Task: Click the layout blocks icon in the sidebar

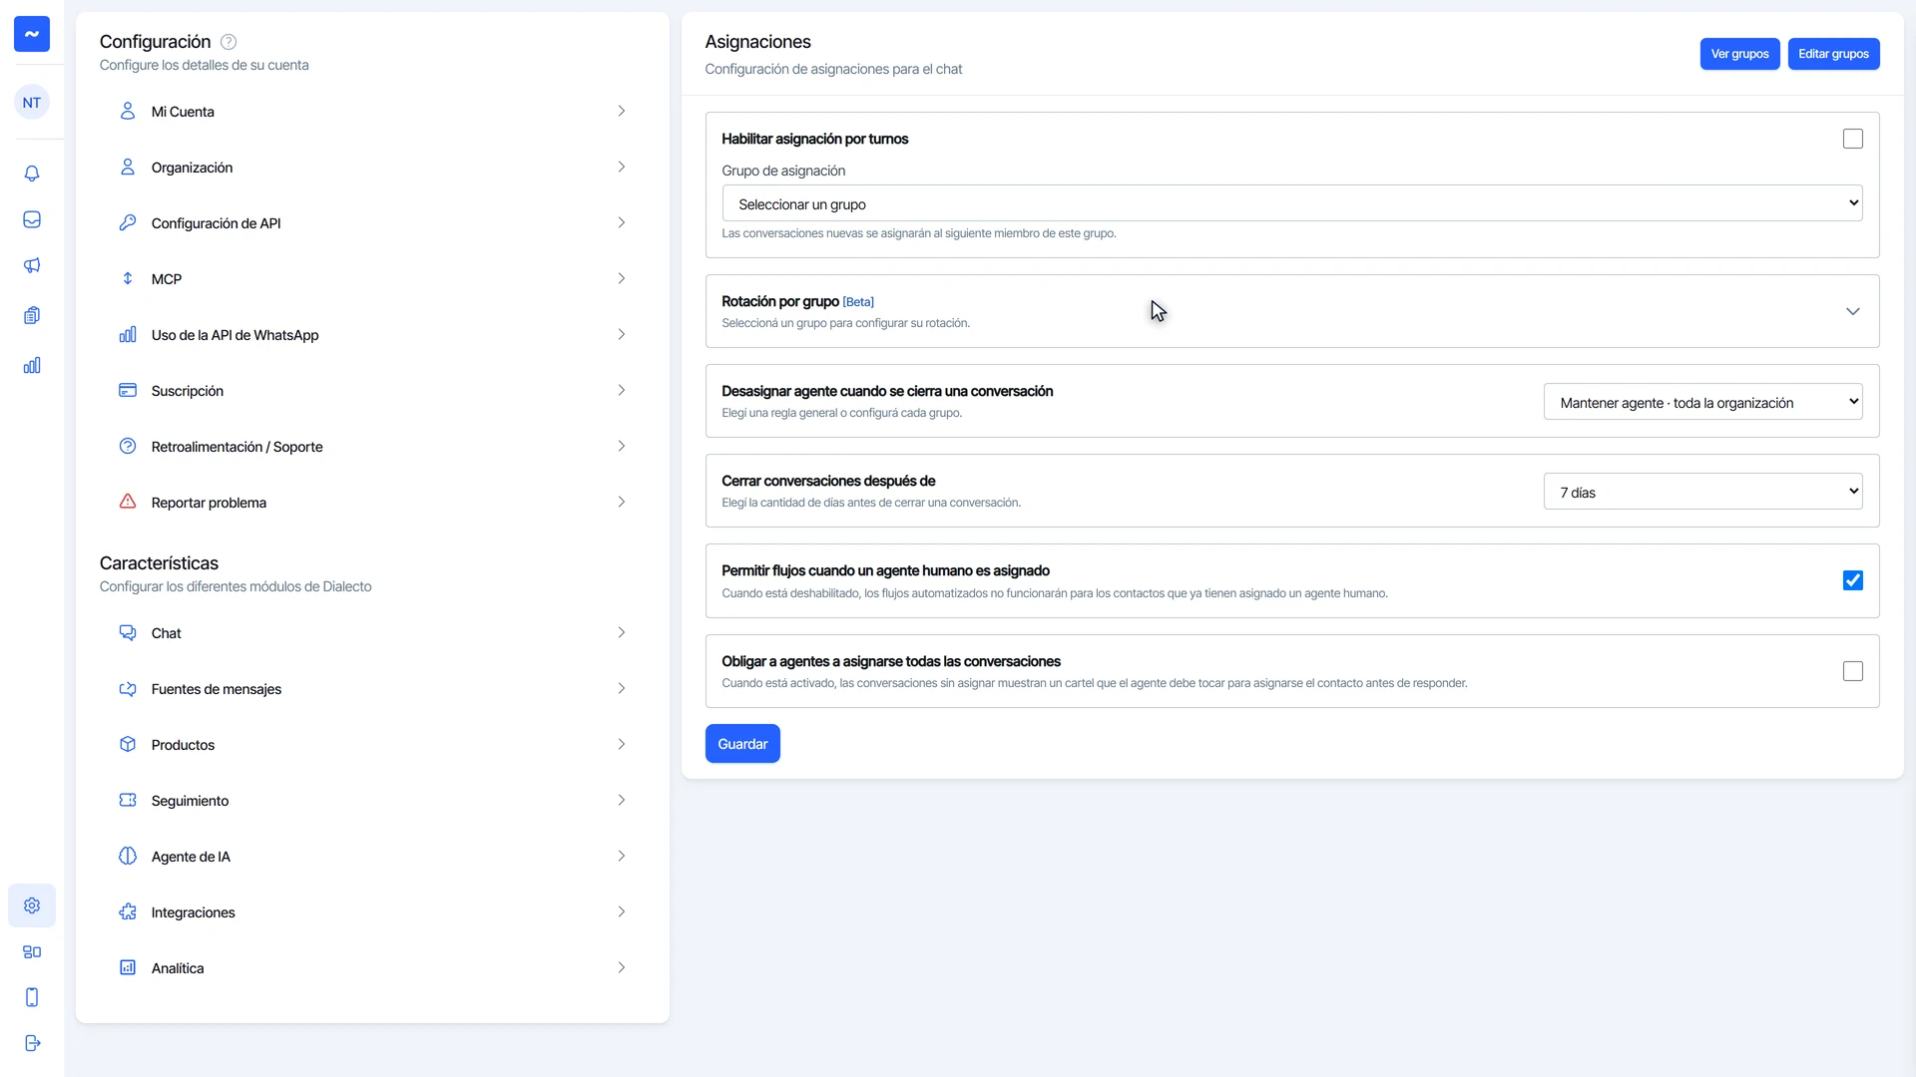Action: [32, 951]
